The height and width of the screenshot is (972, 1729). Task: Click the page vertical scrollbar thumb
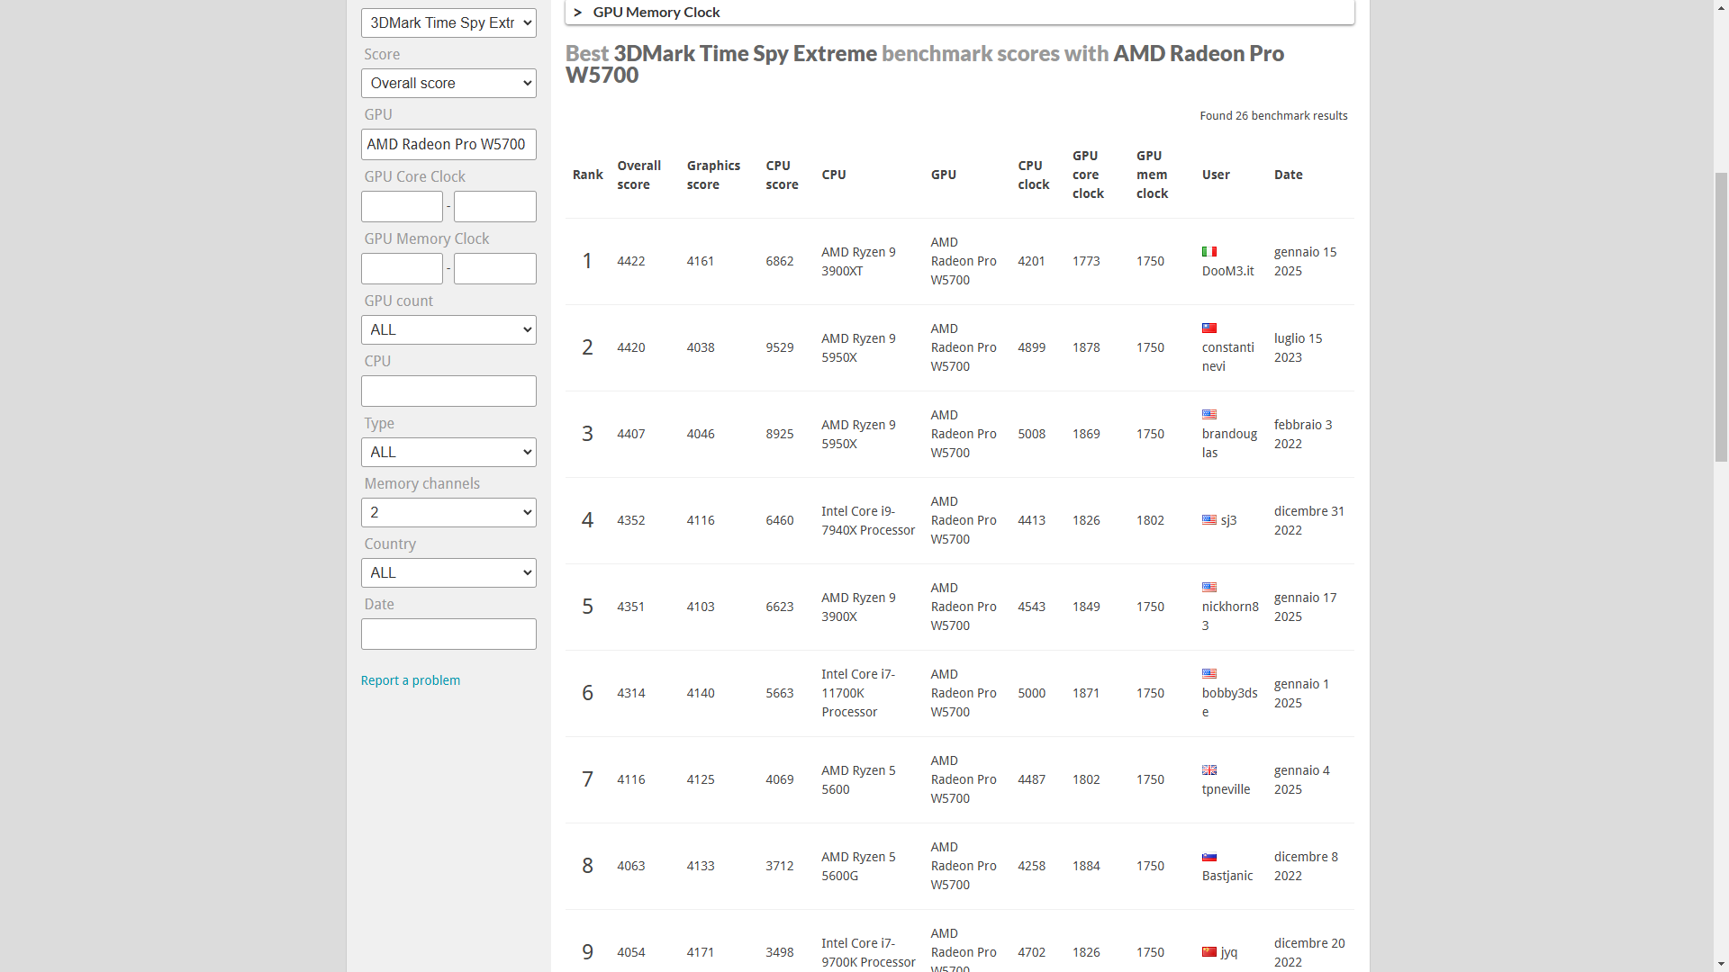click(x=1721, y=315)
